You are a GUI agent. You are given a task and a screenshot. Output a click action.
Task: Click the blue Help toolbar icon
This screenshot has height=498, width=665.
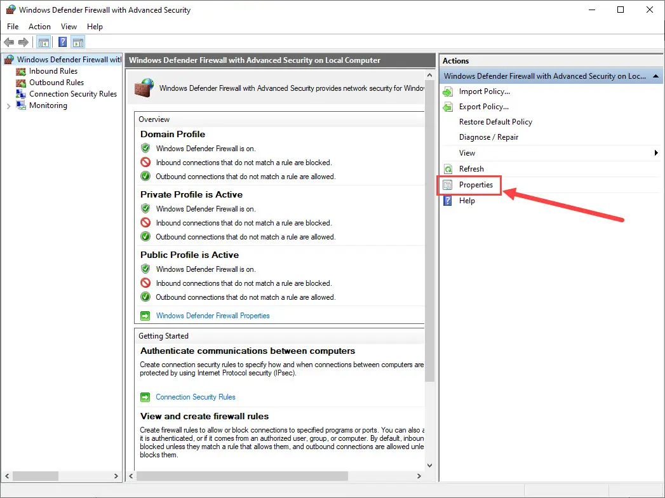click(x=62, y=42)
